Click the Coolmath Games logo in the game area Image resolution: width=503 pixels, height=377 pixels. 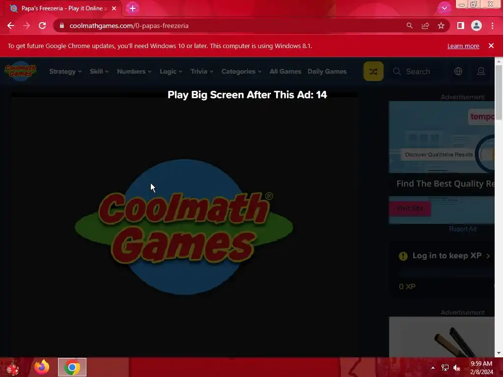coord(184,227)
